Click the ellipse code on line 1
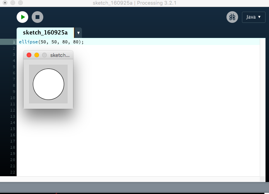This screenshot has width=269, height=194. click(51, 42)
